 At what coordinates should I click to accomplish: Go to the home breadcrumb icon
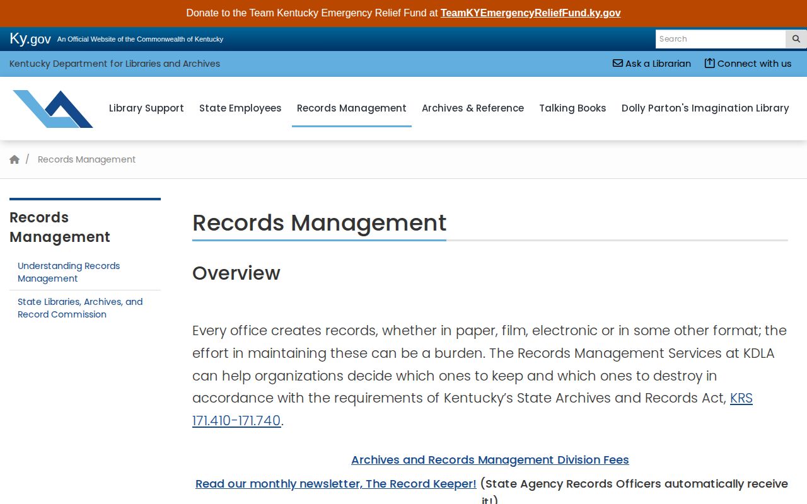point(15,159)
